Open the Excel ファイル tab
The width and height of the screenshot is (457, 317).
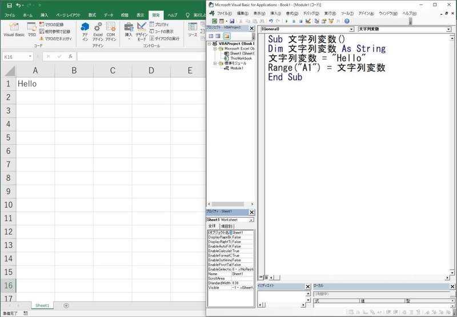(10, 15)
